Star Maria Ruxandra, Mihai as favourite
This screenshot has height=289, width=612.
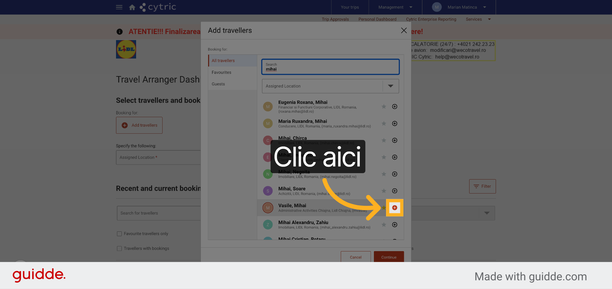click(384, 123)
